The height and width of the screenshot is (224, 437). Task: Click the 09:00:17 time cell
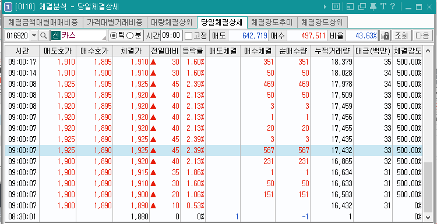tap(22, 62)
